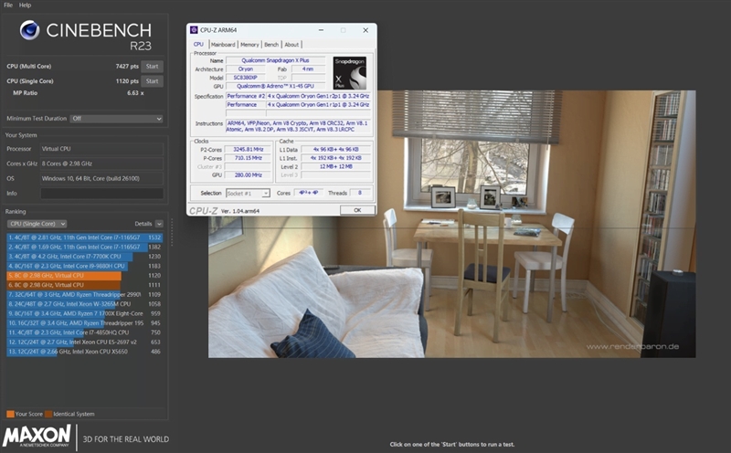This screenshot has height=453, width=731.
Task: Open the CPU (Single Core) ranking dropdown
Action: point(37,224)
